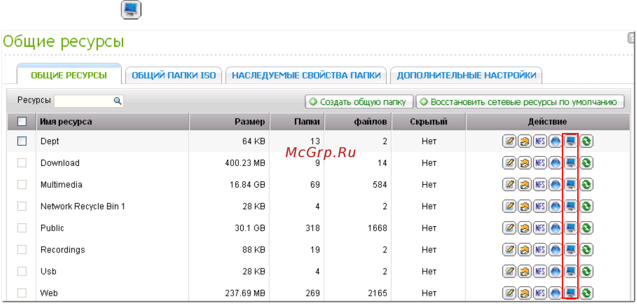Open access permissions folder icon for Multimedia
Image resolution: width=637 pixels, height=304 pixels.
click(x=525, y=185)
